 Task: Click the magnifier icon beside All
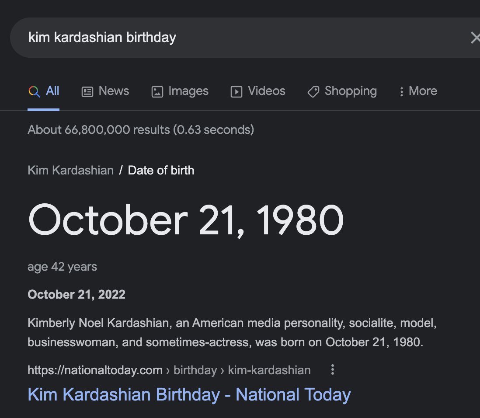(x=34, y=91)
